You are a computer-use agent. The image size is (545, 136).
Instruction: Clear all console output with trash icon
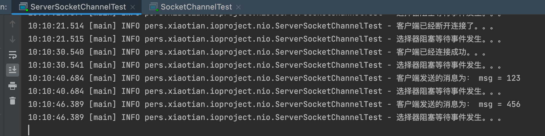click(13, 101)
